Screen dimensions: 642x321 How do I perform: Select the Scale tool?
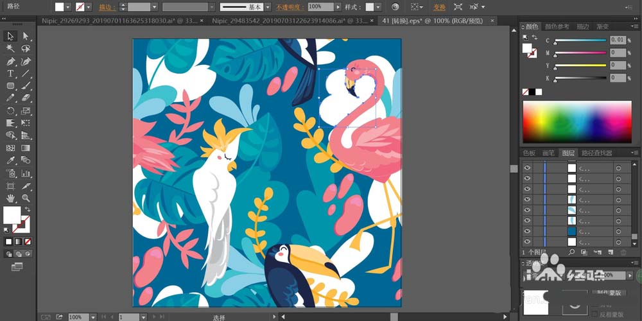[26, 110]
